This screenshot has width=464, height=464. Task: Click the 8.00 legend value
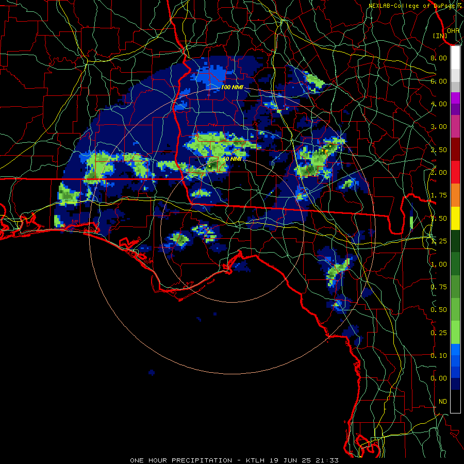(x=439, y=58)
